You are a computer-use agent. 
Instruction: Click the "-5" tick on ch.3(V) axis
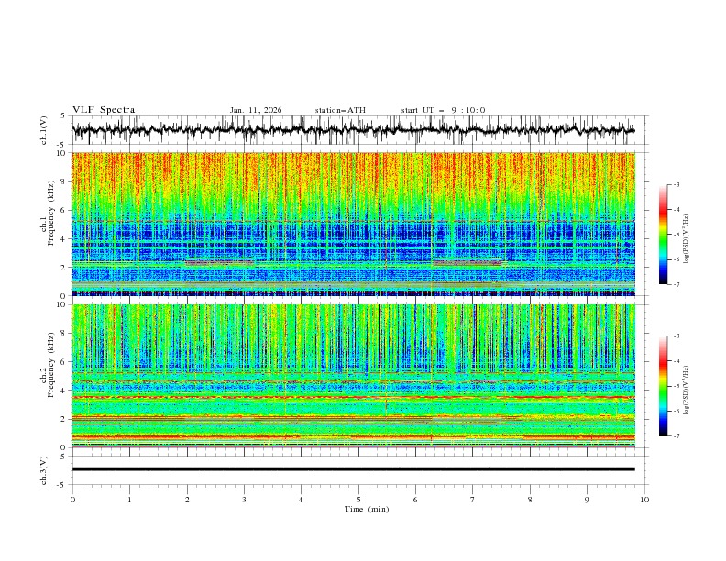(62, 485)
